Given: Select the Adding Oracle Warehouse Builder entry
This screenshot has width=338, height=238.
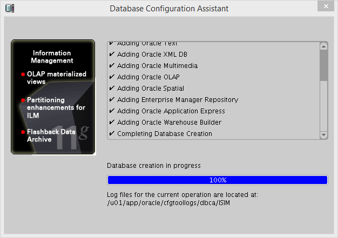Looking at the screenshot, I should pos(169,123).
